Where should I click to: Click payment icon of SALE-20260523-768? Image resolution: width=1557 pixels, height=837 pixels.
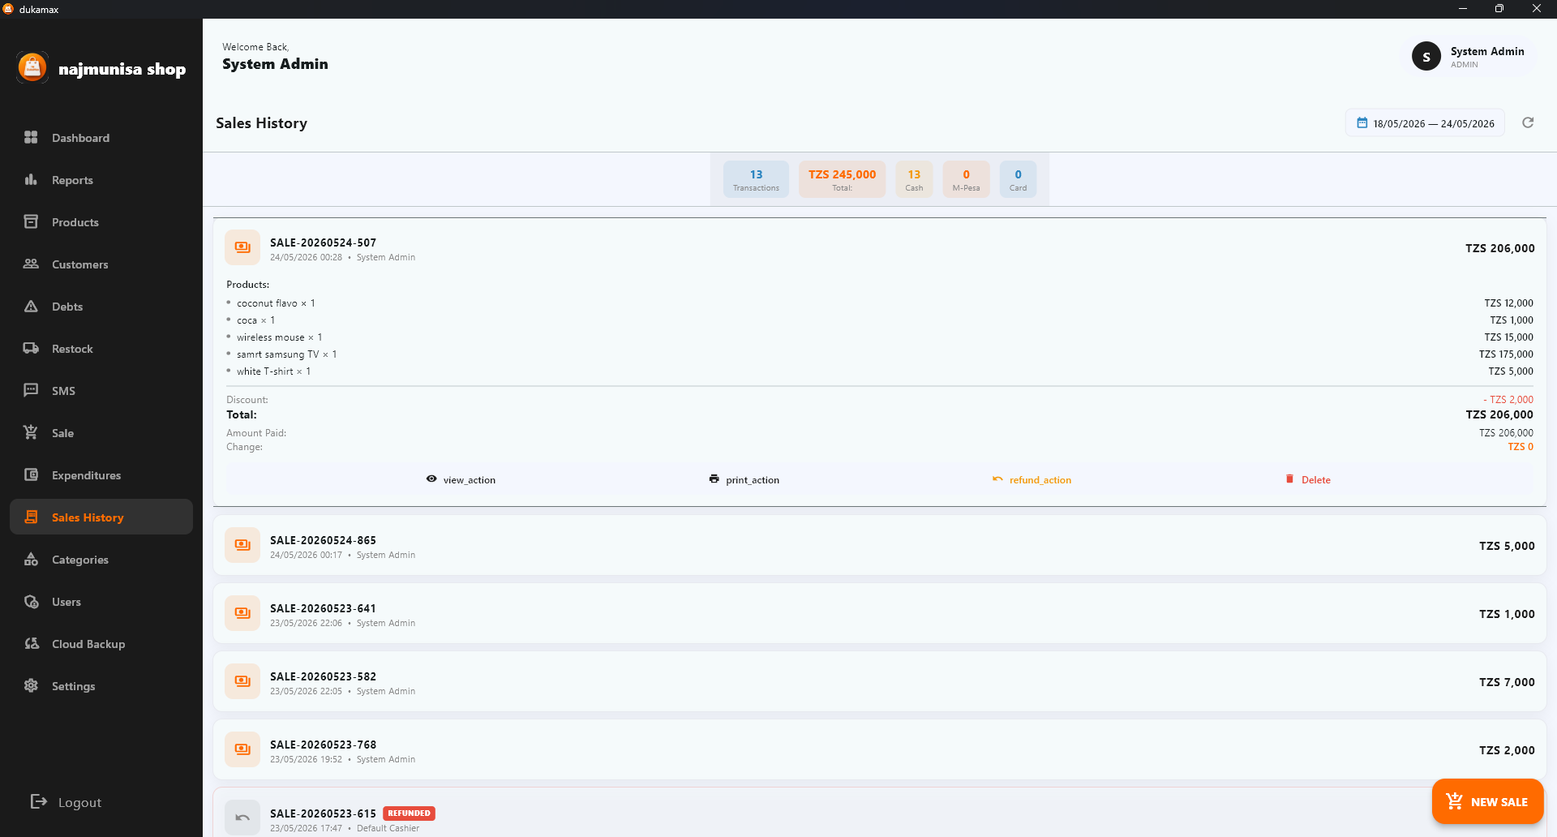tap(242, 749)
